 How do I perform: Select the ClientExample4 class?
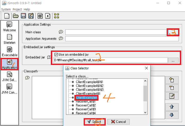pos(87,98)
